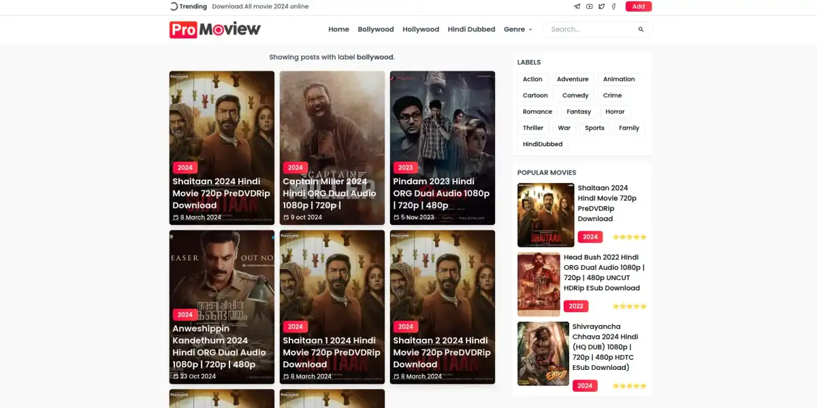Select the War label

click(564, 128)
